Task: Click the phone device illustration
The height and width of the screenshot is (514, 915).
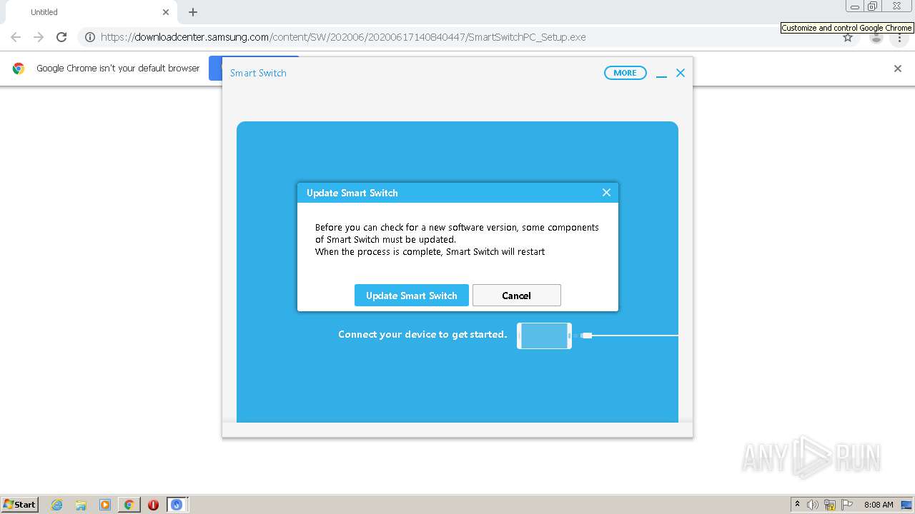Action: [x=544, y=336]
